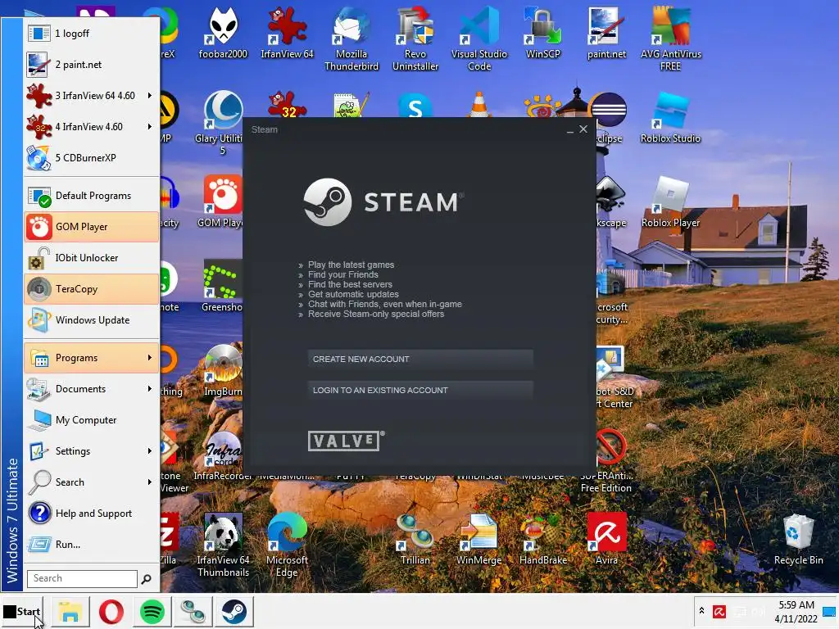This screenshot has height=629, width=839.
Task: Show hidden system tray icons
Action: (701, 611)
